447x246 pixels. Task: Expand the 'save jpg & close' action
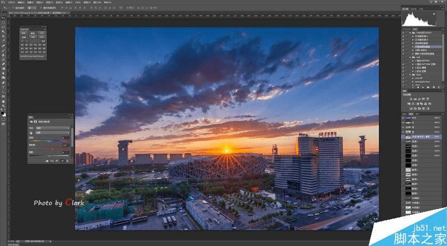[413, 82]
